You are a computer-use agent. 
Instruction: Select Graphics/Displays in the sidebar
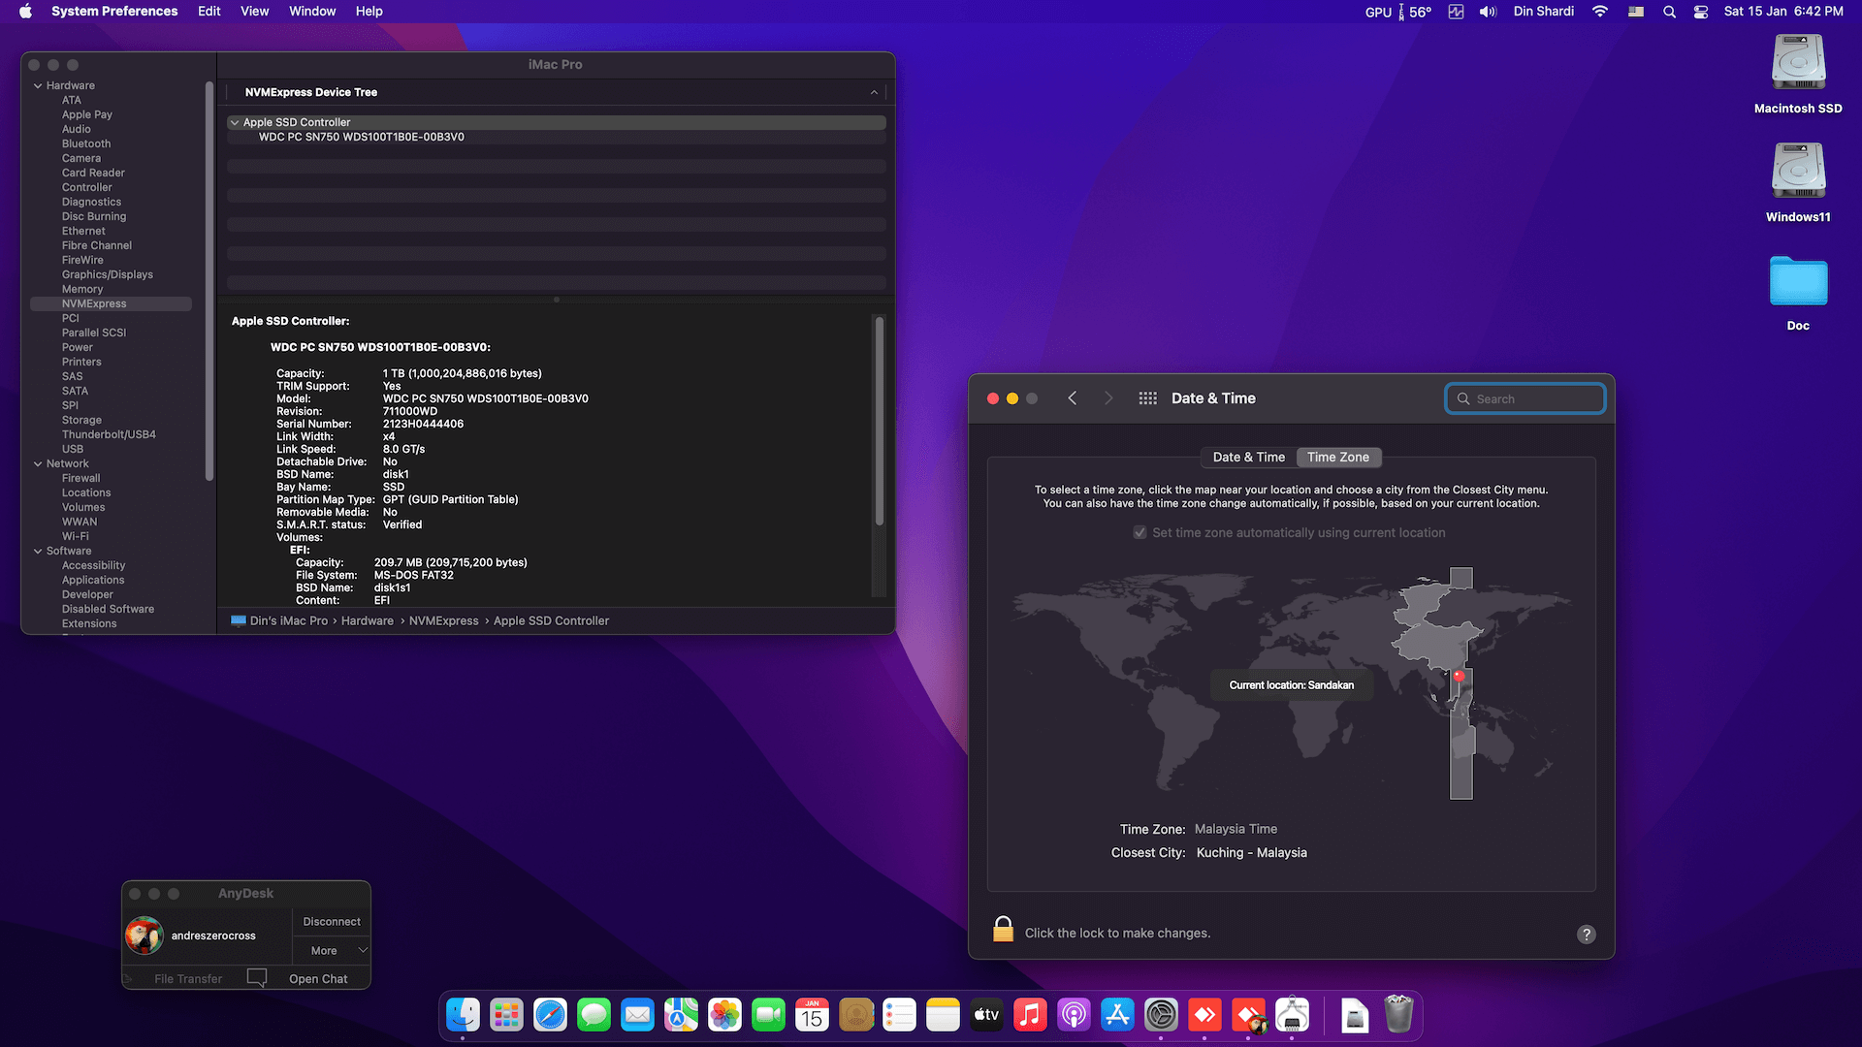pos(108,274)
